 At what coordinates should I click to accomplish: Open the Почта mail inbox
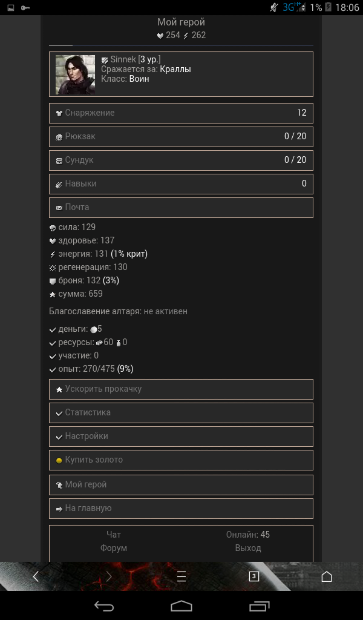[x=181, y=208]
